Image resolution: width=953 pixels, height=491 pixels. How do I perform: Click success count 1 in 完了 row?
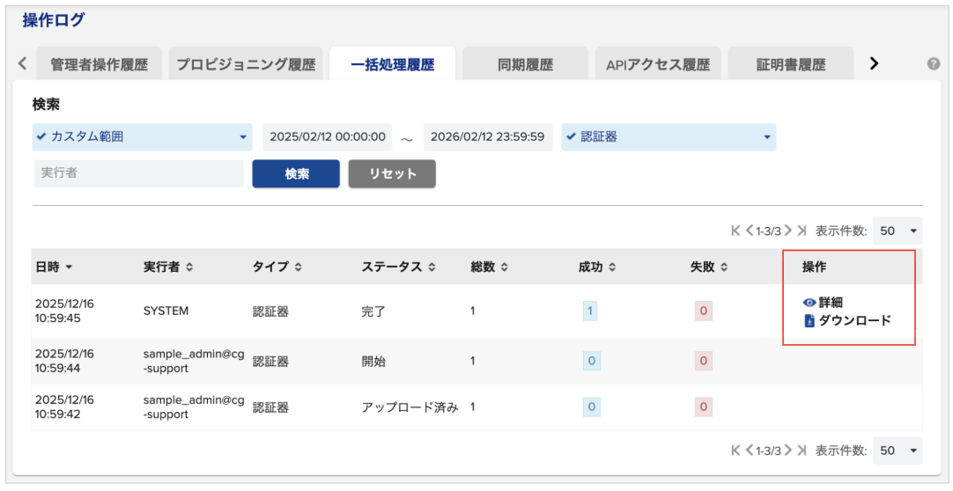click(x=589, y=311)
